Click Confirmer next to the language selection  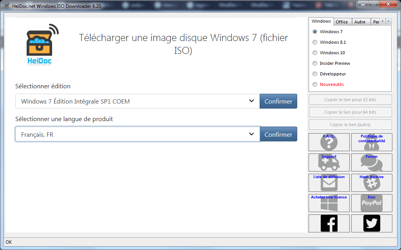coord(278,134)
